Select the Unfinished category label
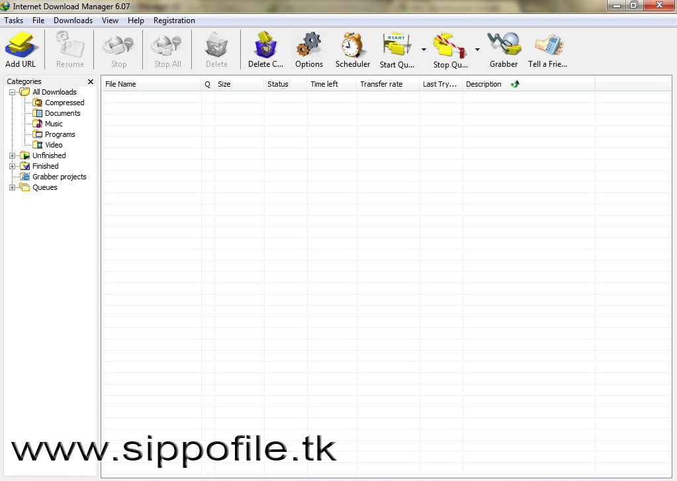The image size is (677, 481). [x=49, y=155]
